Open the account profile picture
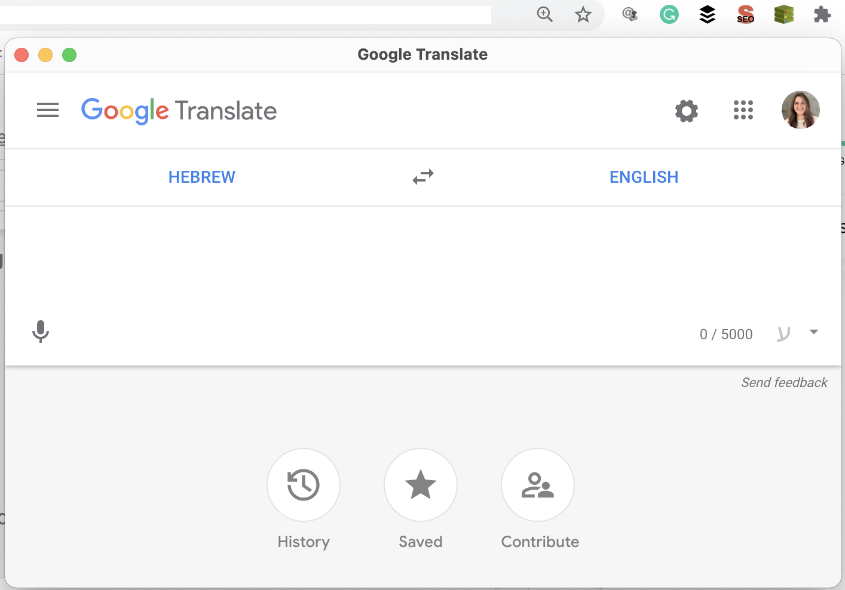845x590 pixels. 800,110
